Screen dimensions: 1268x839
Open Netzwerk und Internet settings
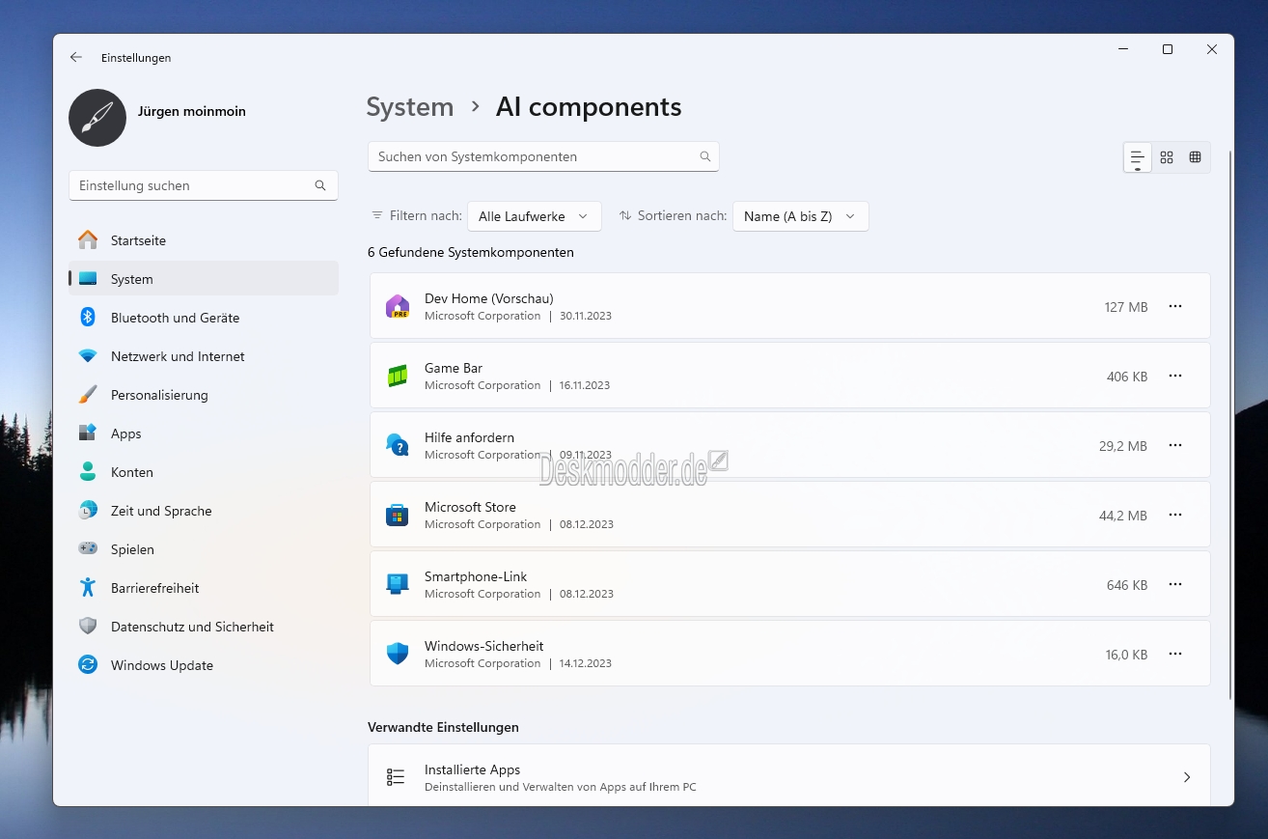click(204, 356)
